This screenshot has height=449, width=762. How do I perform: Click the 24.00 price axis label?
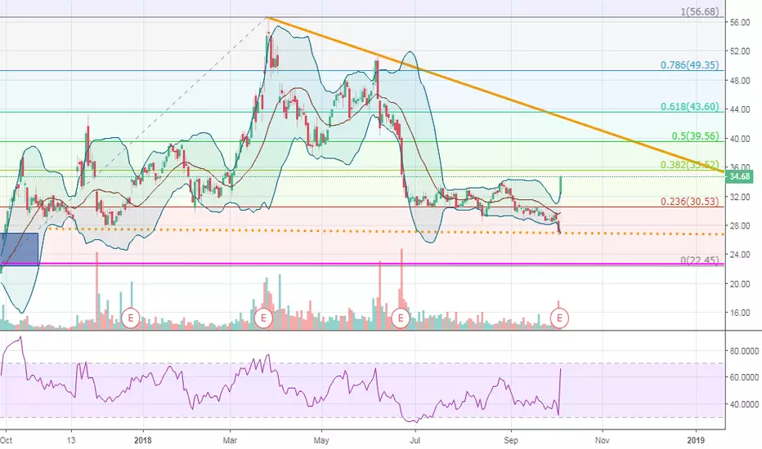pos(740,255)
